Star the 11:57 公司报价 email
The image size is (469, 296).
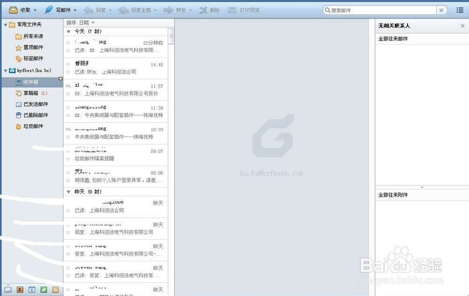click(x=68, y=94)
